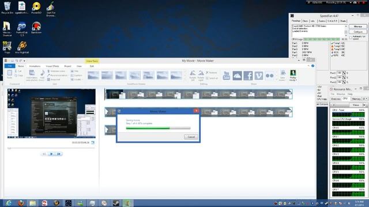Switch to the Edit ribbon tab
This screenshot has width=369, height=207.
92,66
